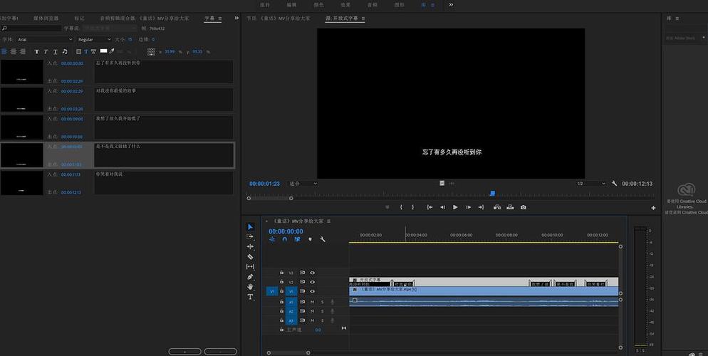Viewport: 708px width, 356px height.
Task: Select caption thumbnail starting 00:00:02:29
Action: coord(21,99)
